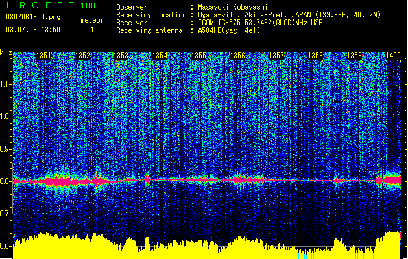
Task: Click the observer name Masayuki Kobayashi
Action: click(233, 7)
